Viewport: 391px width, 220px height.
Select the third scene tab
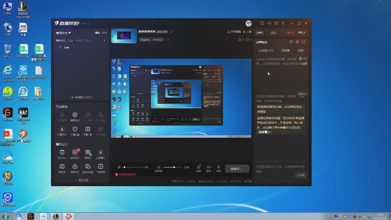click(79, 41)
